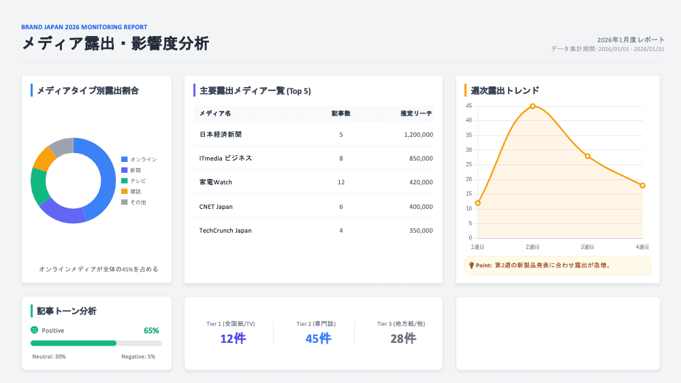Click the Tier 2 45件 figure

click(x=318, y=339)
